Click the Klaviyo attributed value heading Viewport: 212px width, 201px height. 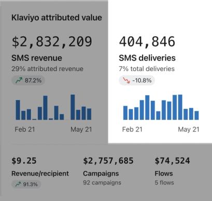(56, 18)
